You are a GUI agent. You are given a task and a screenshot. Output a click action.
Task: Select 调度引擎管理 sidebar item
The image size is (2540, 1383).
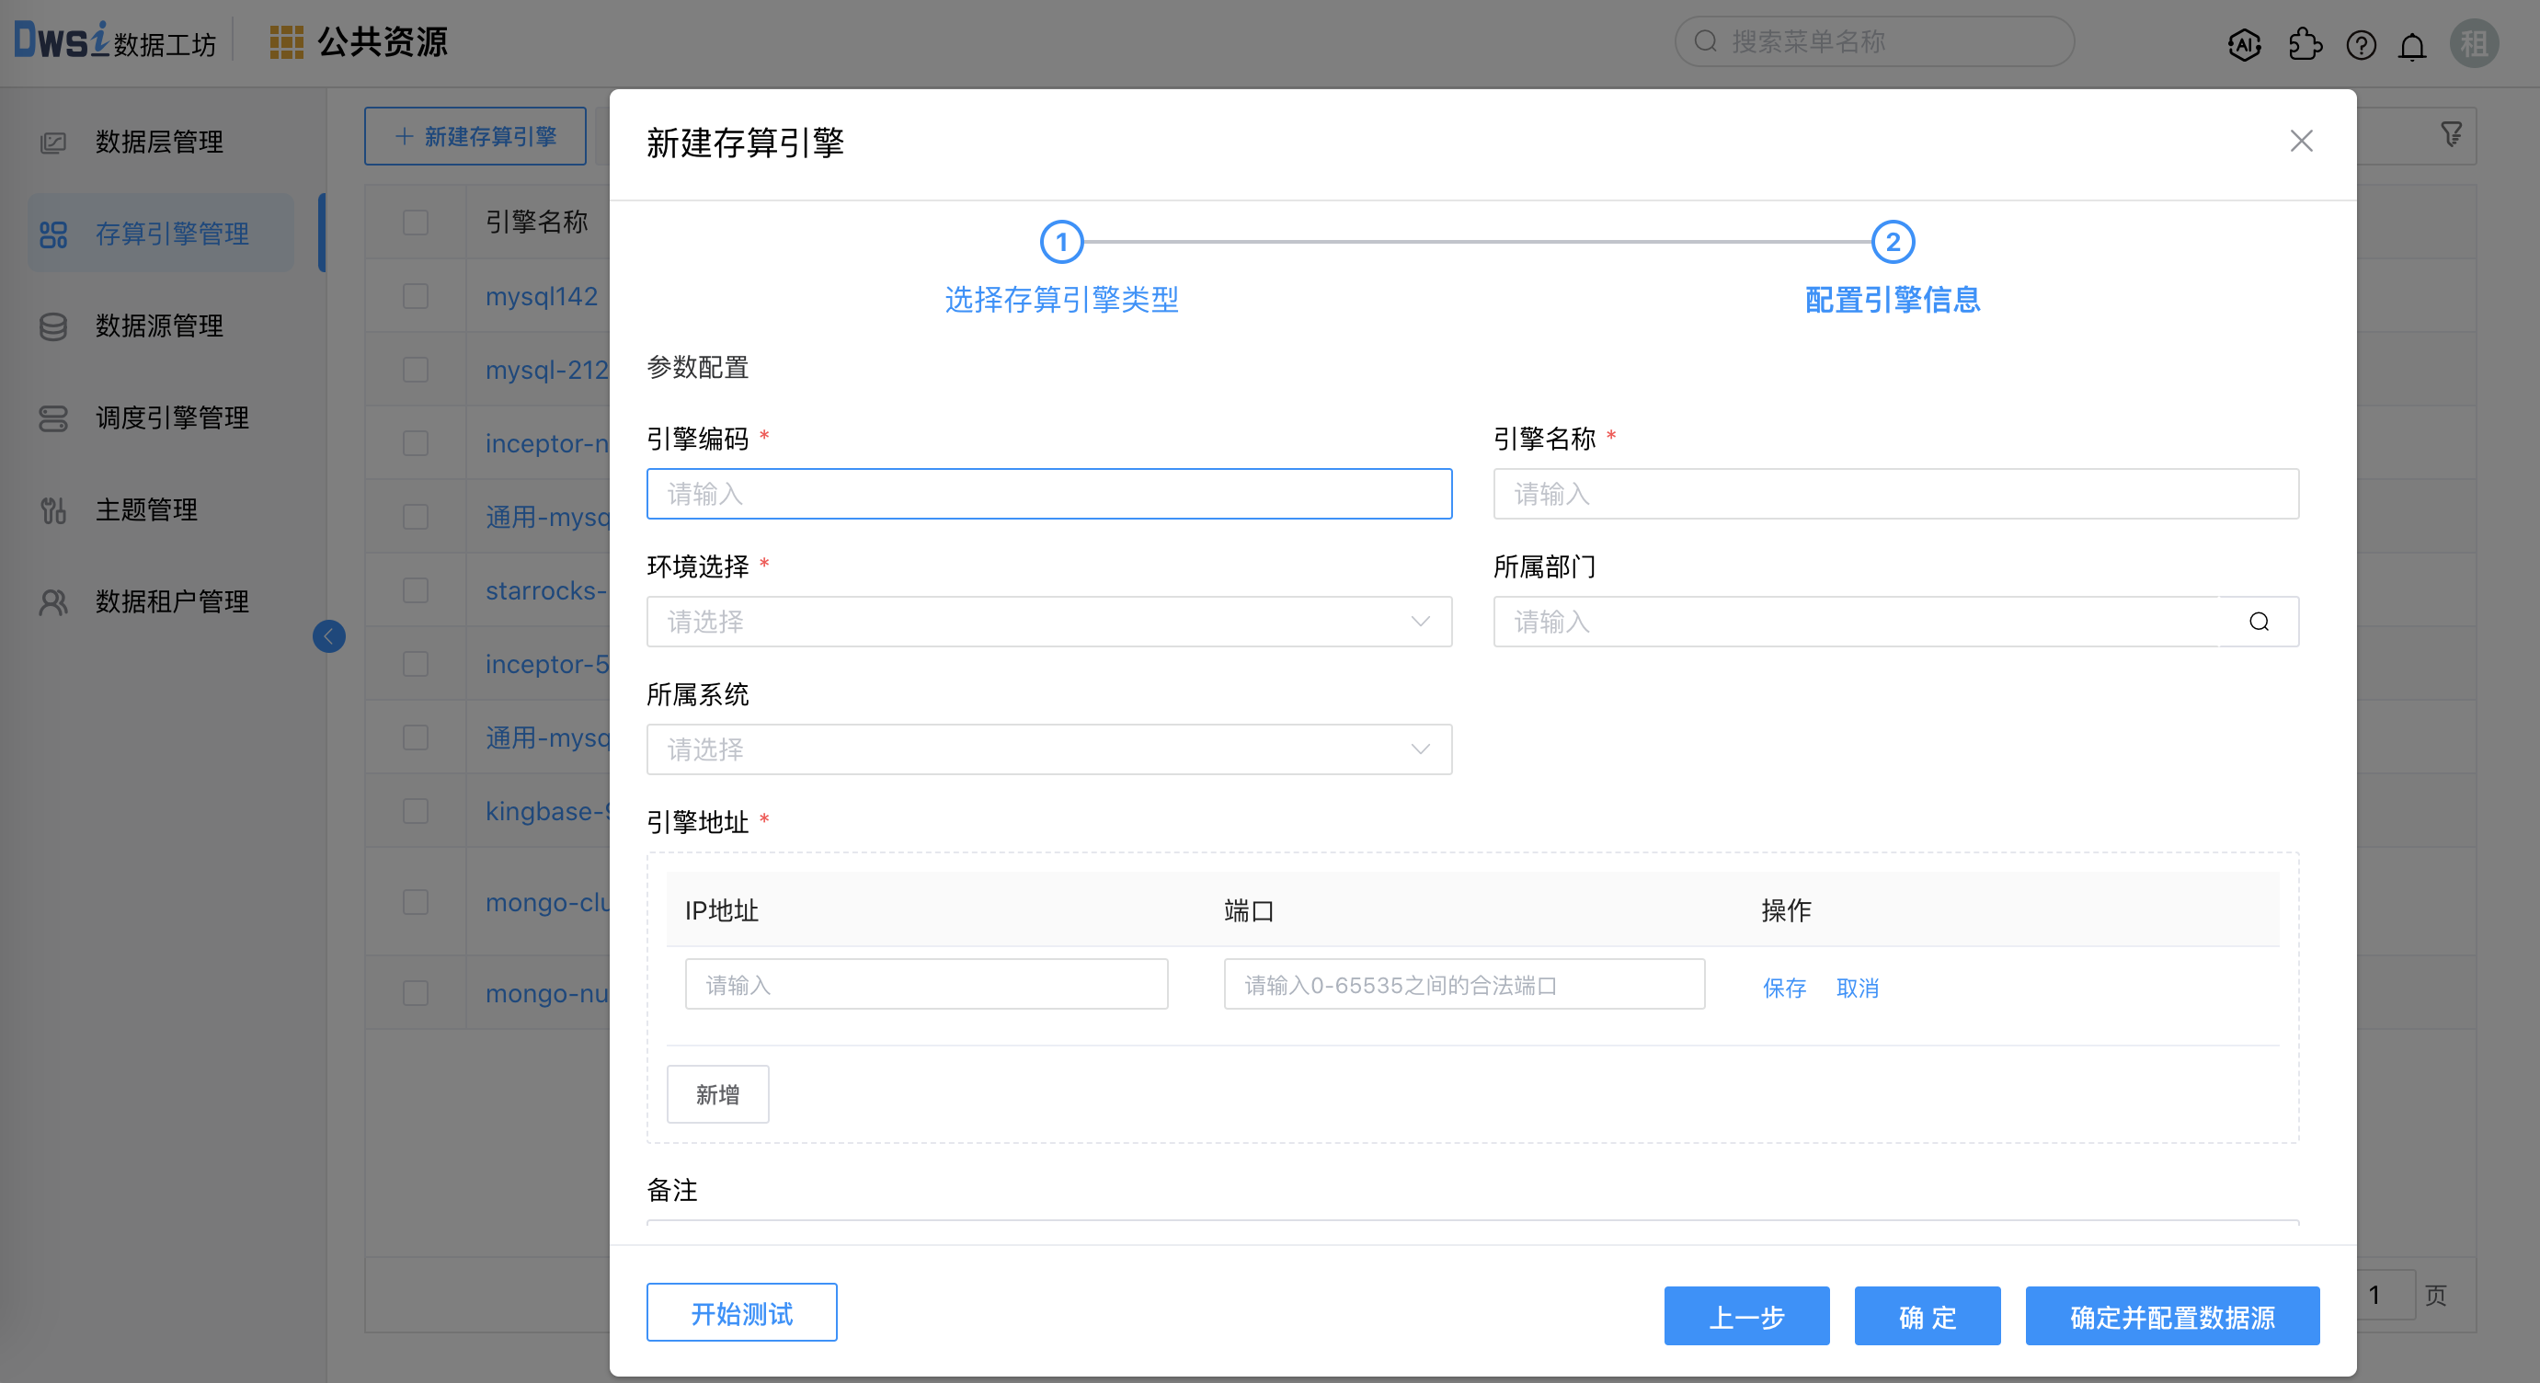[x=172, y=417]
